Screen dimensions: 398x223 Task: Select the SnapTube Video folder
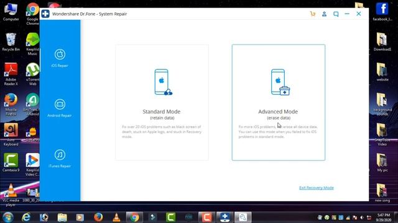coord(382,134)
